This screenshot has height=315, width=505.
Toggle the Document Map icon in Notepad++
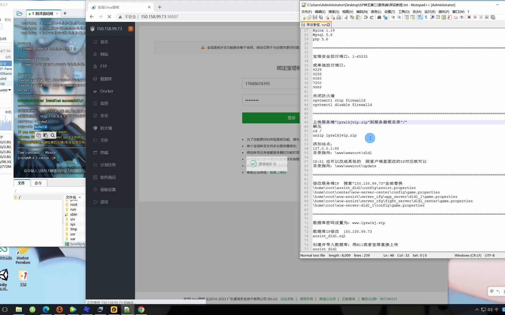(x=444, y=17)
